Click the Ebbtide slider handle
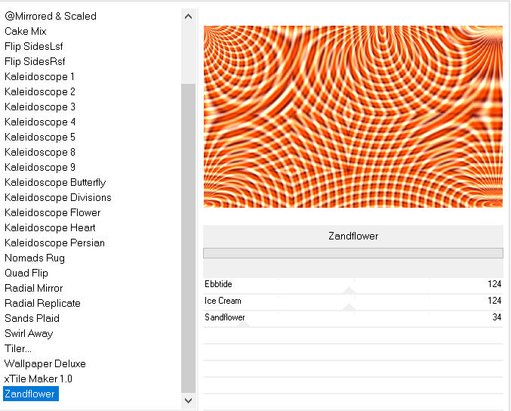The width and height of the screenshot is (511, 411). coord(349,289)
